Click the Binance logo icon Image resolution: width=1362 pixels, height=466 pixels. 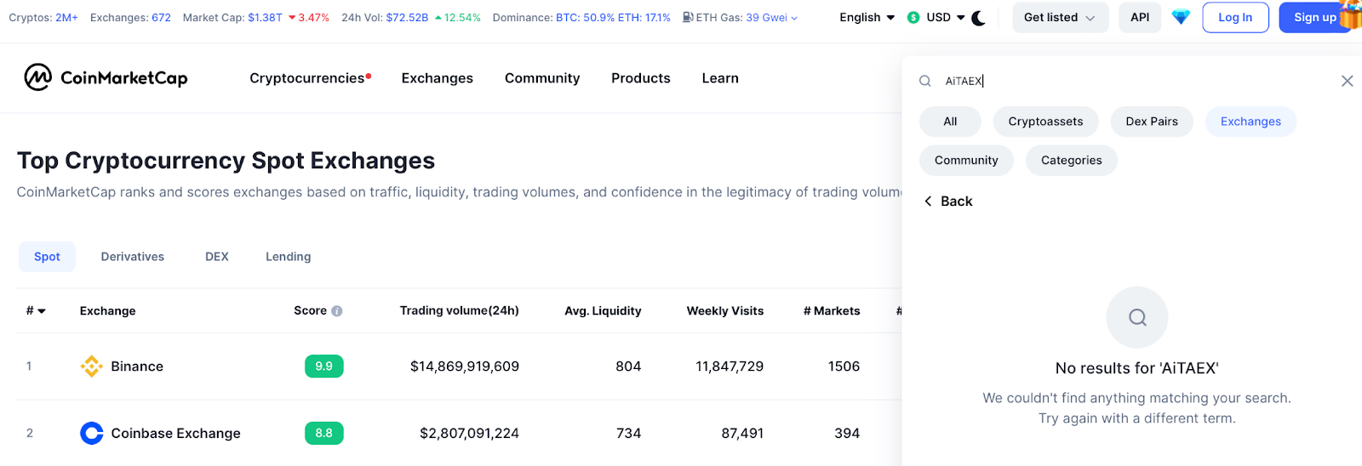tap(91, 367)
